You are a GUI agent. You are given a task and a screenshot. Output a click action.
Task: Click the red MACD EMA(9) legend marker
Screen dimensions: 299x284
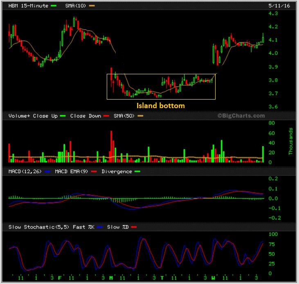pos(94,171)
